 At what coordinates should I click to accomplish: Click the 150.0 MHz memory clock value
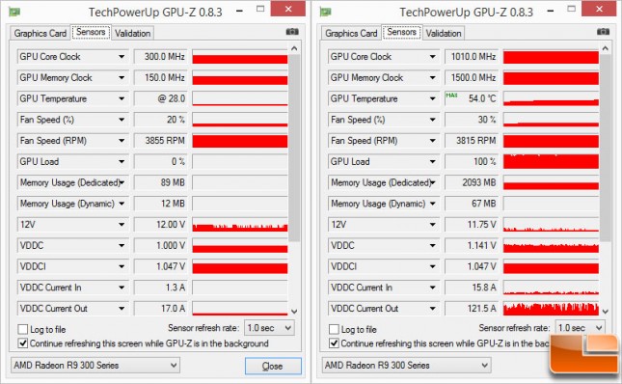tap(161, 78)
